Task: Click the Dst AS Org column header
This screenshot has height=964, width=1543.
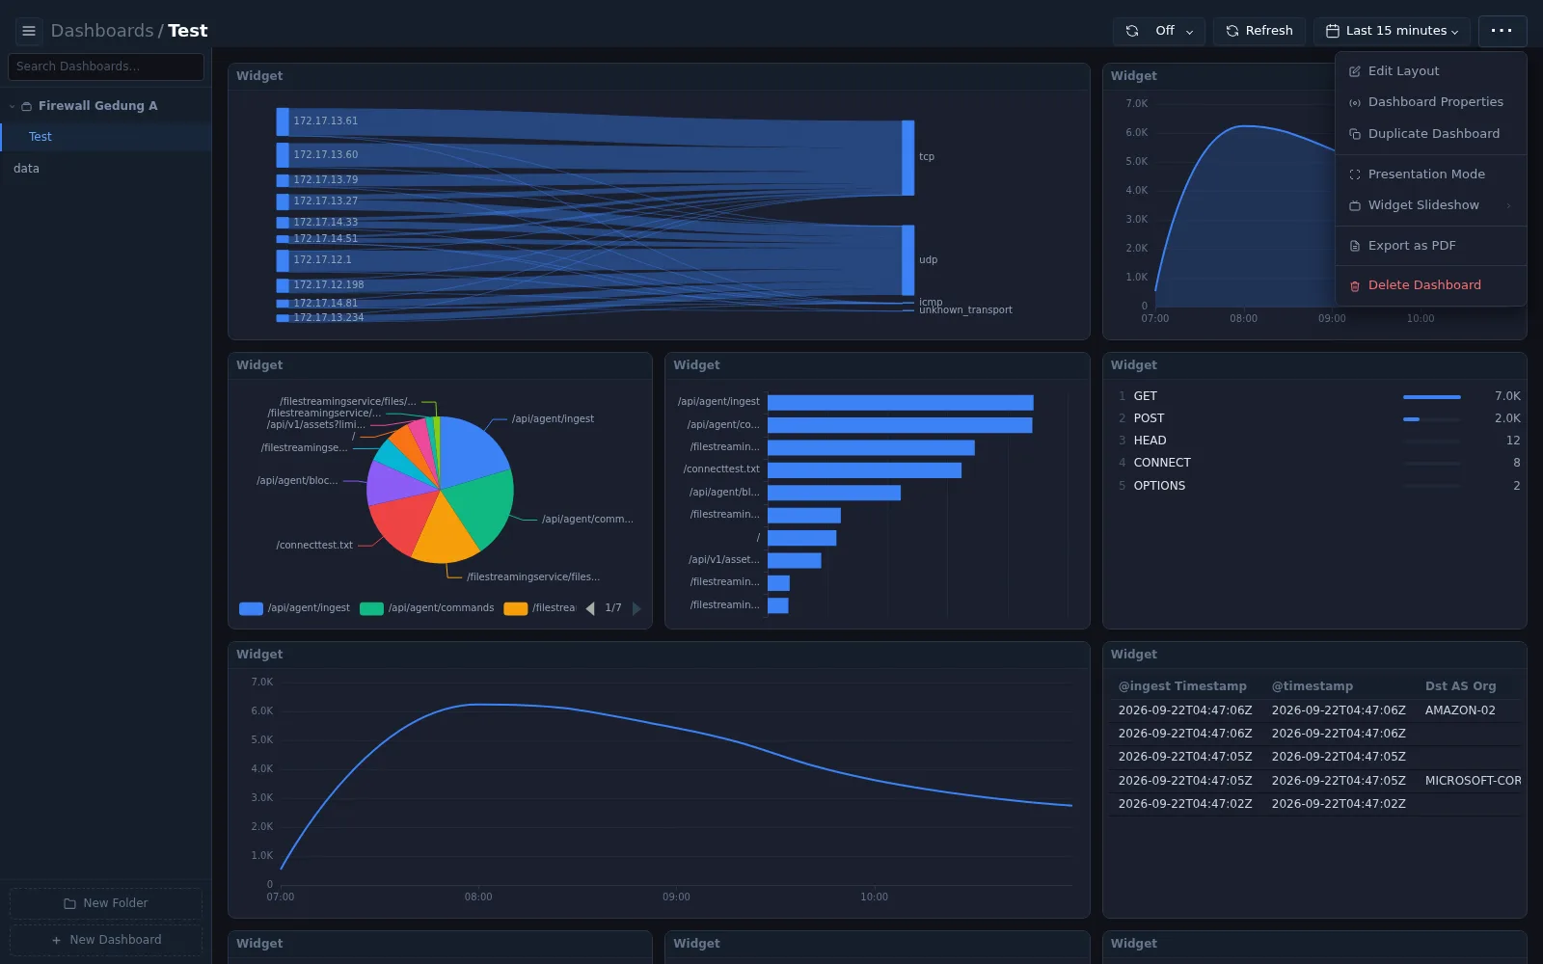Action: pyautogui.click(x=1461, y=686)
